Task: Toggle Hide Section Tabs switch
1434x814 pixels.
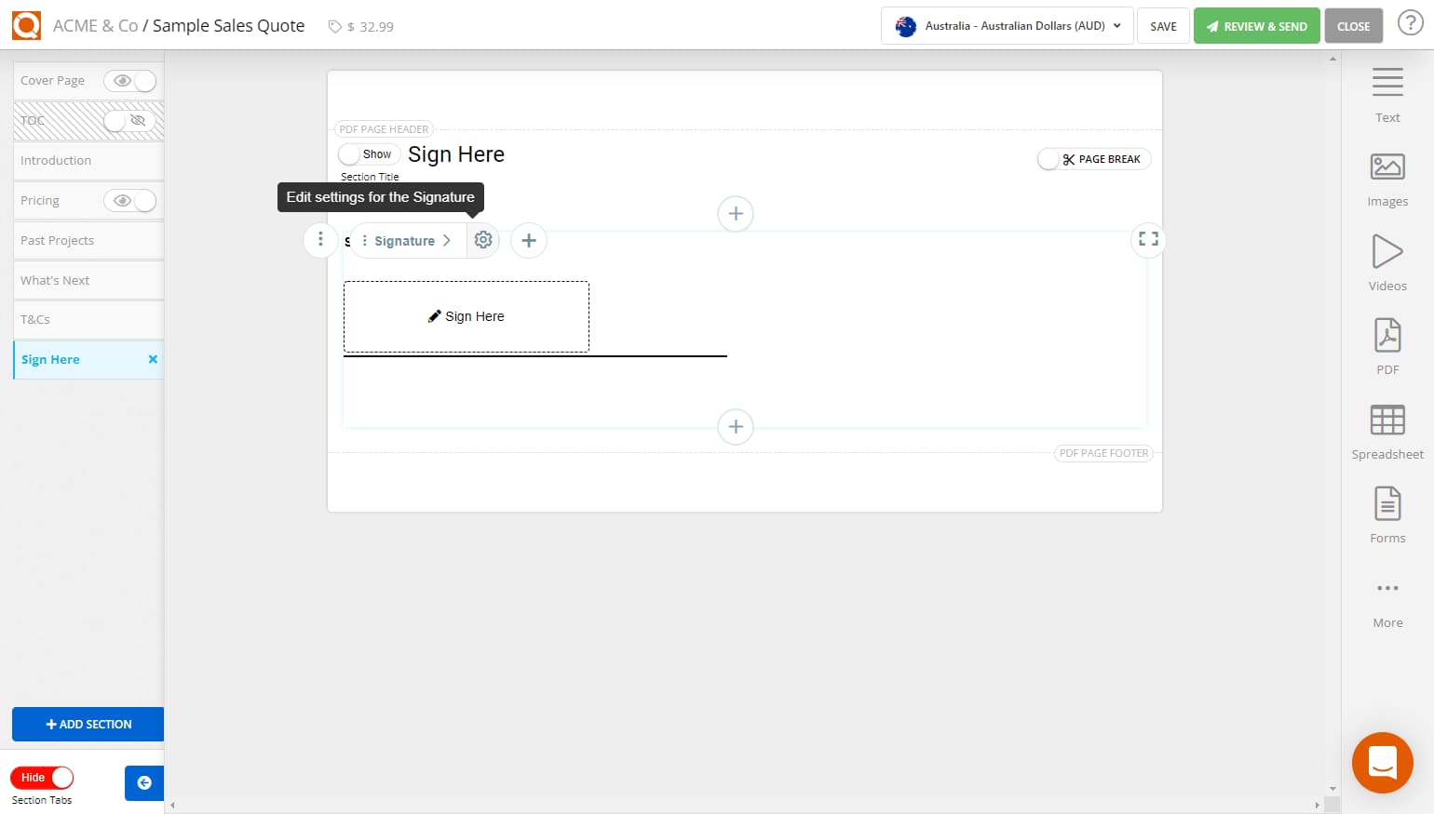Action: coord(42,777)
